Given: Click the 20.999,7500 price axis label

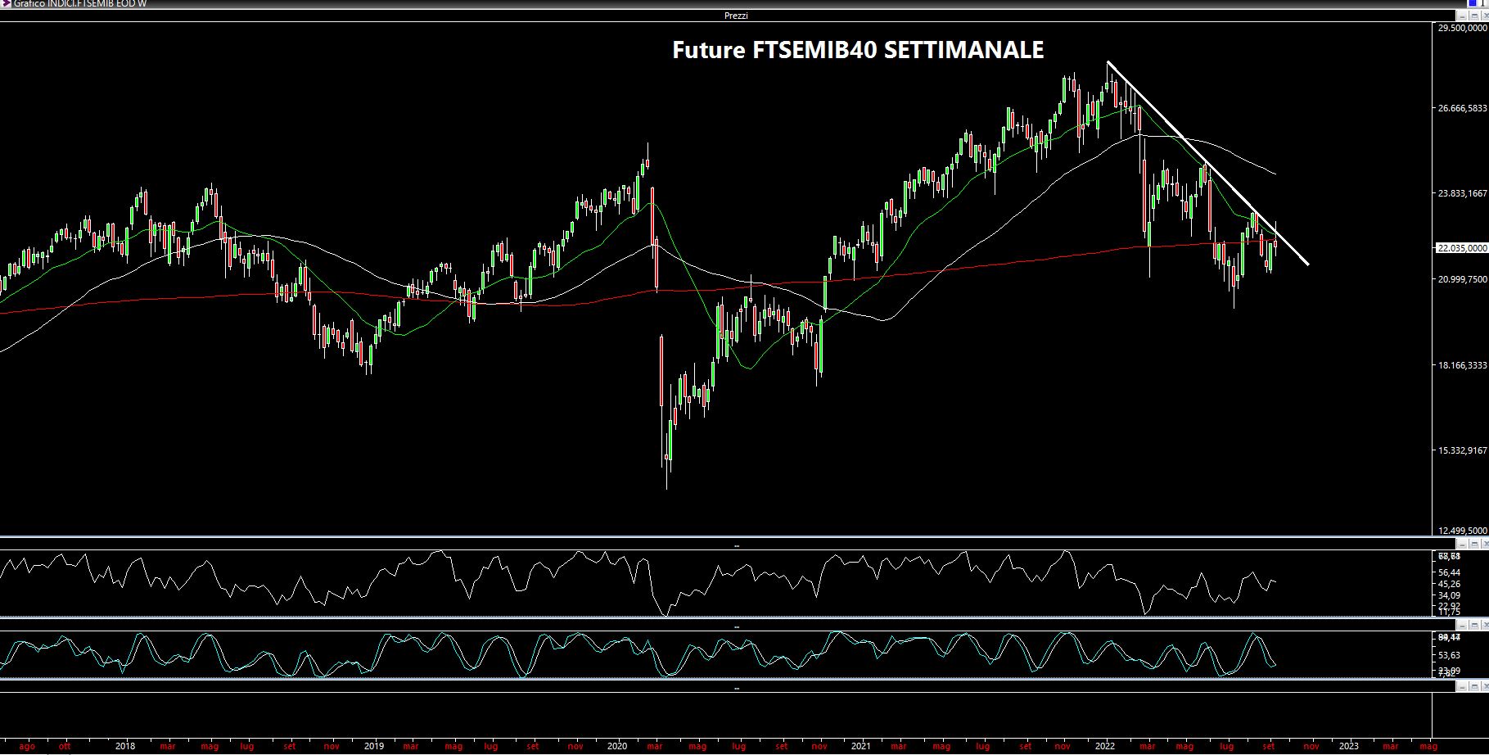Looking at the screenshot, I should (1462, 279).
